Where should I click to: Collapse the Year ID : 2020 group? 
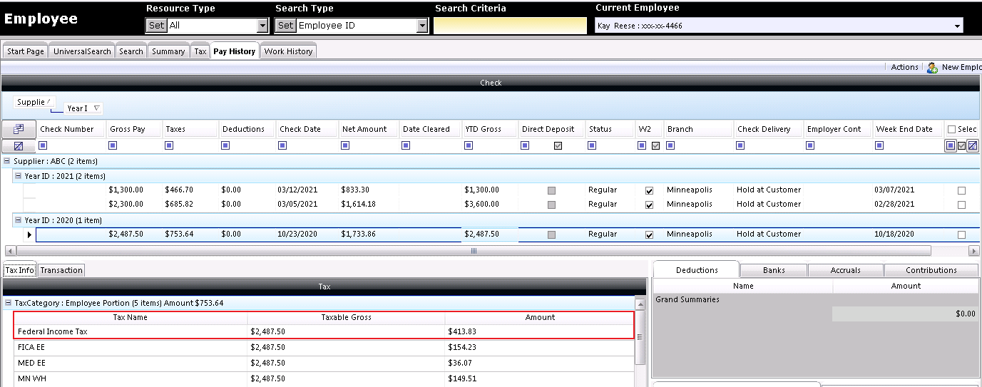click(x=19, y=220)
